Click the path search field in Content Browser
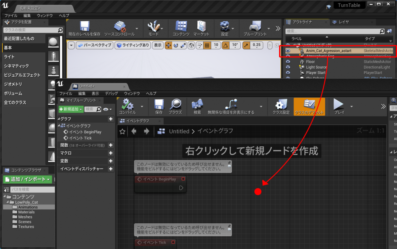The height and width of the screenshot is (249, 397). [33, 189]
